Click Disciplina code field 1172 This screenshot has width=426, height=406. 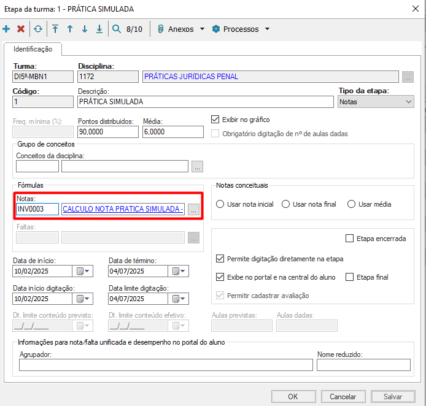108,77
